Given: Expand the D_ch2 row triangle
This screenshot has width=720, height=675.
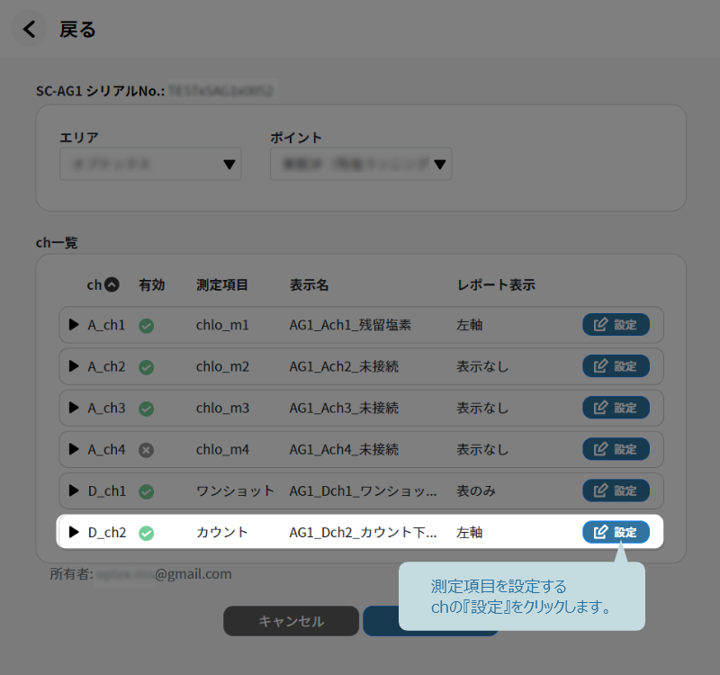Looking at the screenshot, I should tap(74, 532).
